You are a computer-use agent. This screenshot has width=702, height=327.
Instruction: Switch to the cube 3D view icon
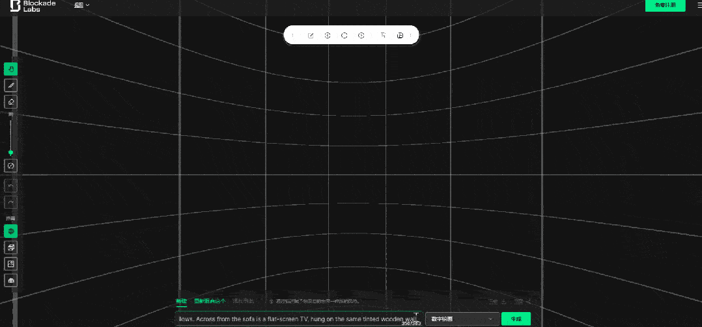point(10,247)
